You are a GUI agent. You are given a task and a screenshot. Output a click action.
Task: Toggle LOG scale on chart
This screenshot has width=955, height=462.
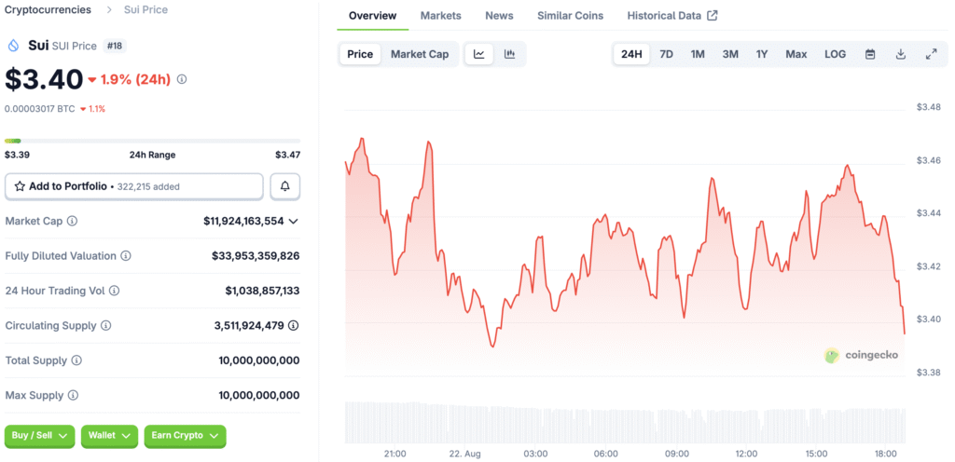835,54
